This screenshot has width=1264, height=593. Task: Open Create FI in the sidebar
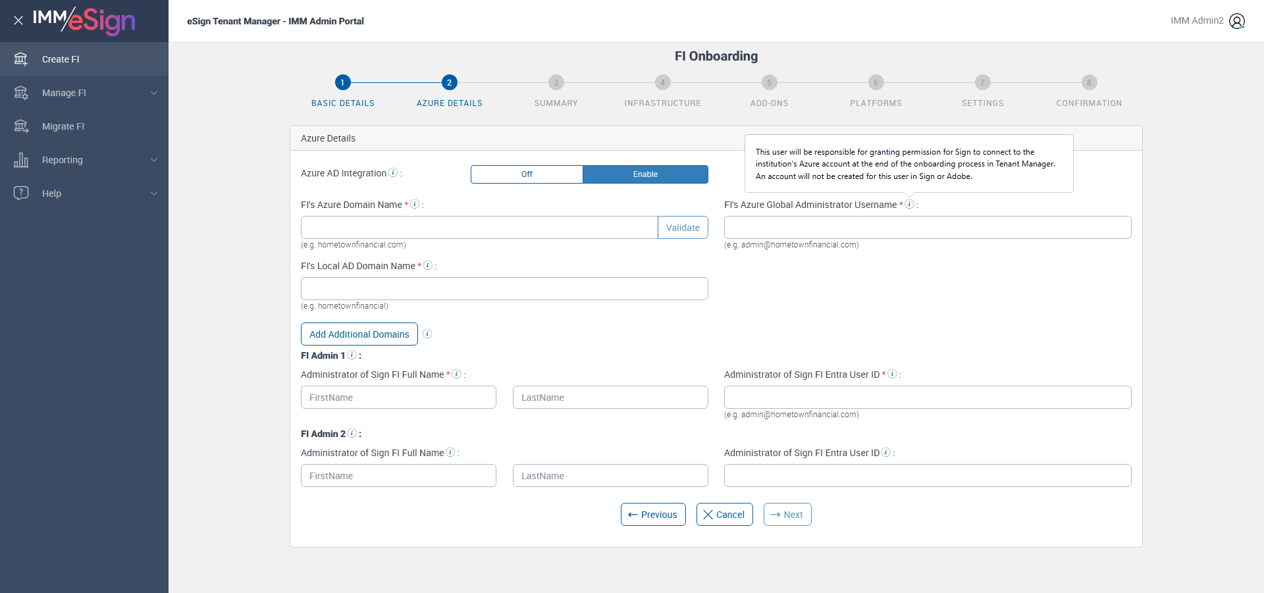pos(61,59)
